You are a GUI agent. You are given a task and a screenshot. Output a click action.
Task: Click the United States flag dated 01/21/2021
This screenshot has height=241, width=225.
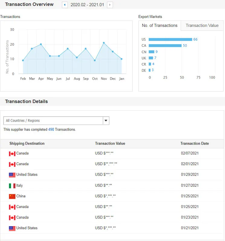click(12, 228)
